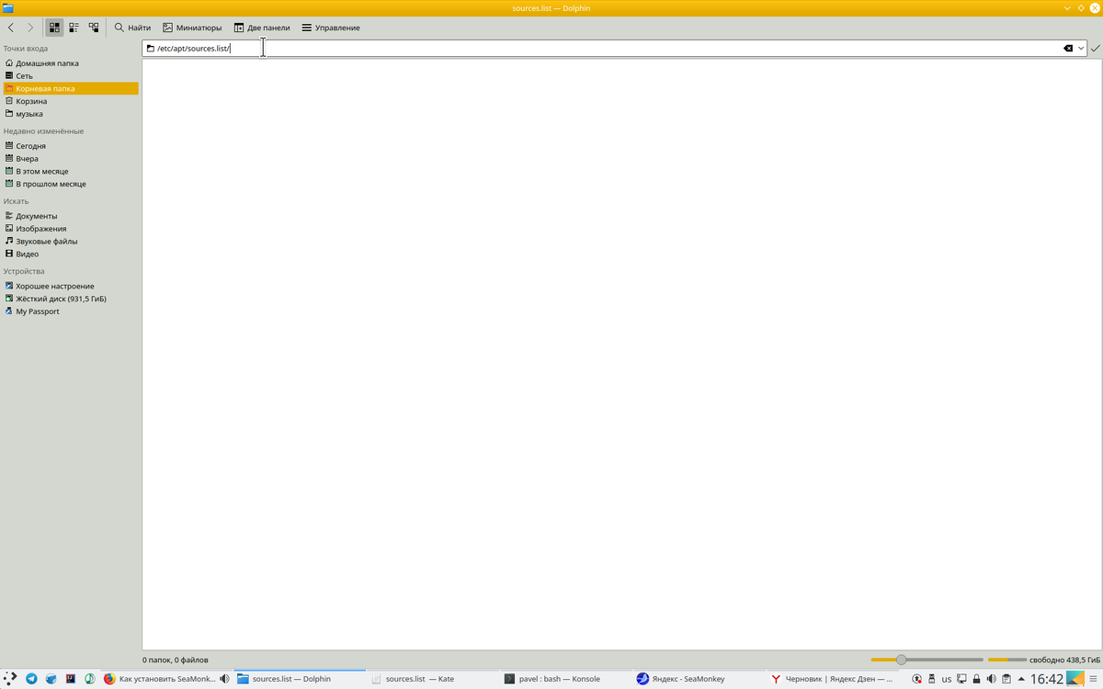Click the 'свободно 438,5 ГиБ' status text
Viewport: 1103px width, 689px height.
click(1064, 660)
